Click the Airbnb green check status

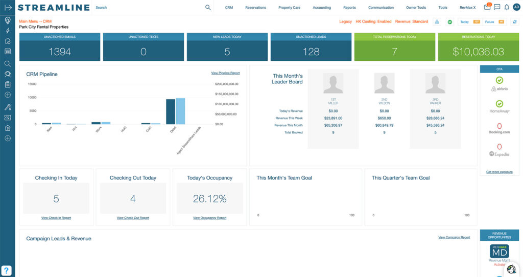coord(500,80)
